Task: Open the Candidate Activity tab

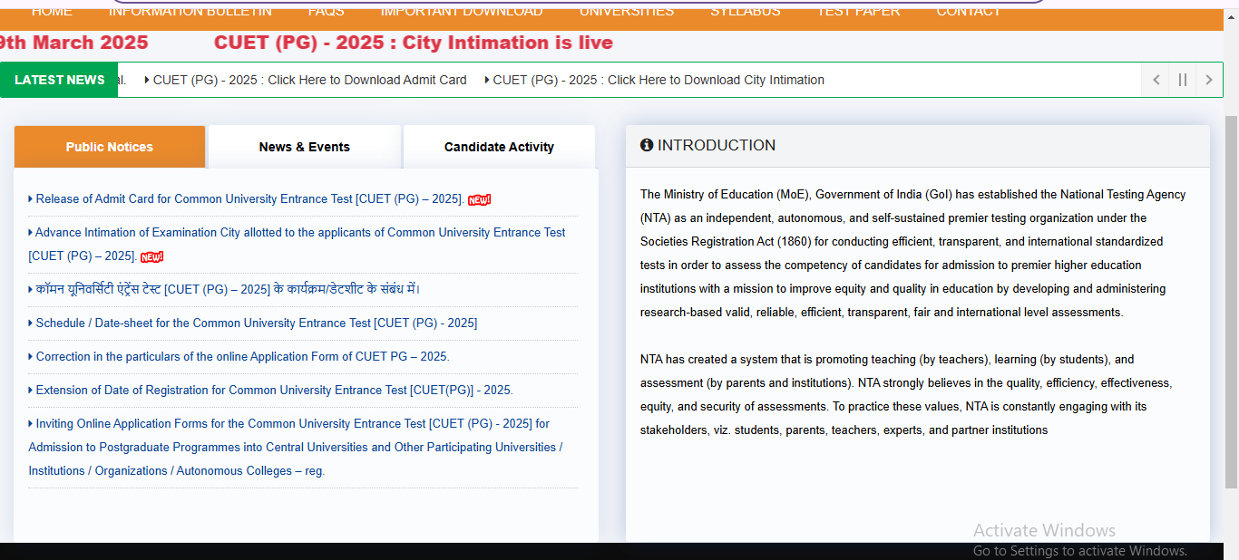Action: 499,146
